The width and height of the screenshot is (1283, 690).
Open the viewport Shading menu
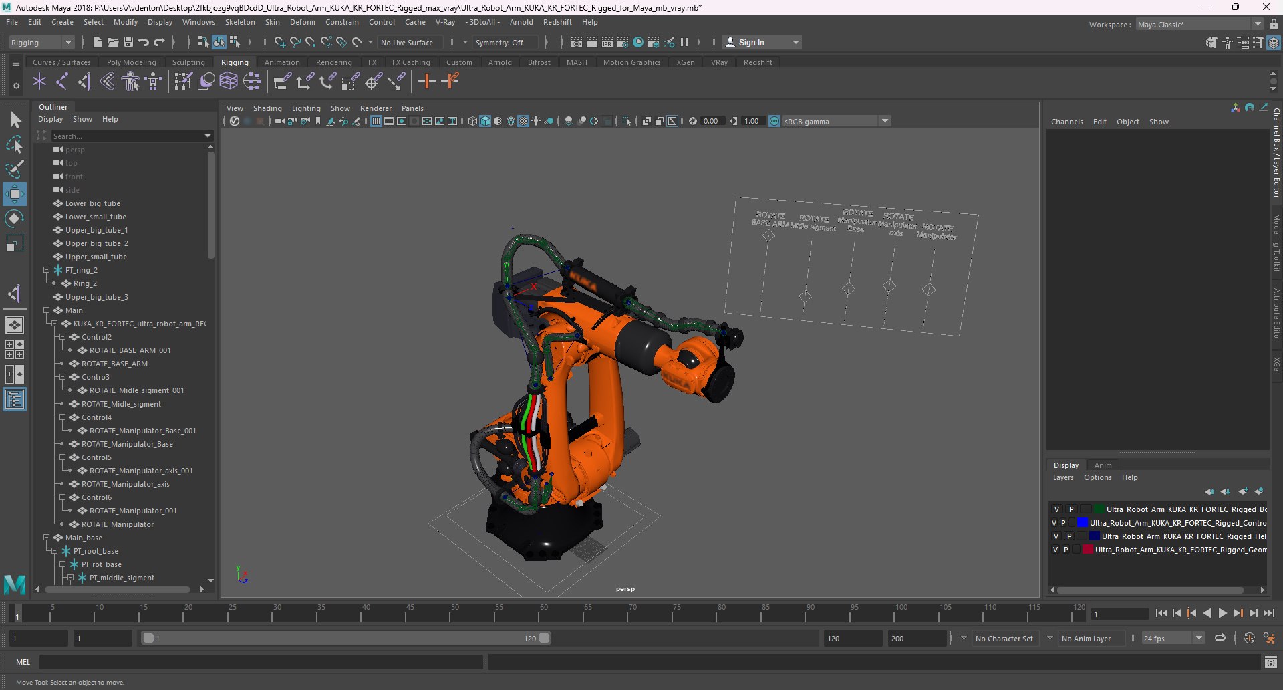pos(267,108)
